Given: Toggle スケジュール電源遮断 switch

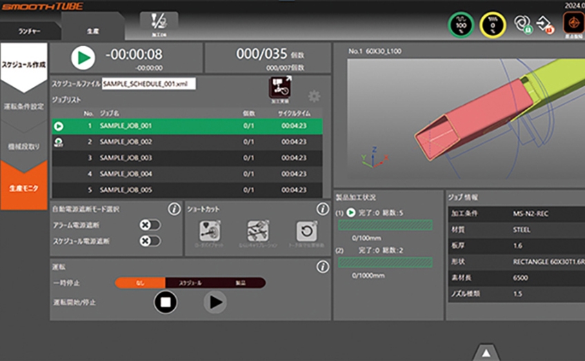Looking at the screenshot, I should (x=149, y=241).
